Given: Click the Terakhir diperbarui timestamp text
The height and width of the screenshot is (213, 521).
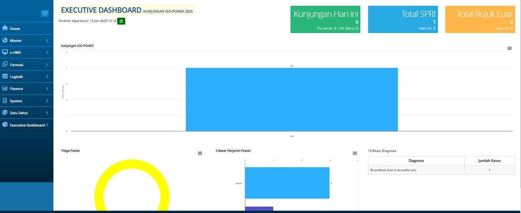Looking at the screenshot, I should pos(87,21).
